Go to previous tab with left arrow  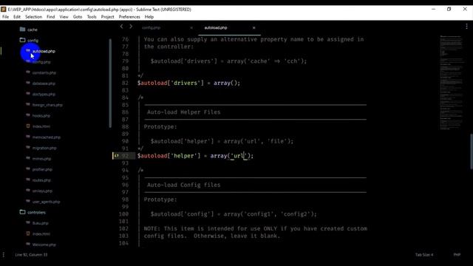(x=121, y=27)
